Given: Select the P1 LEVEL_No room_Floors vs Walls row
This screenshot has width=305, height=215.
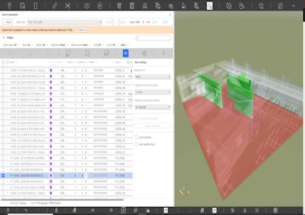Looking at the screenshot, I should point(66,188).
